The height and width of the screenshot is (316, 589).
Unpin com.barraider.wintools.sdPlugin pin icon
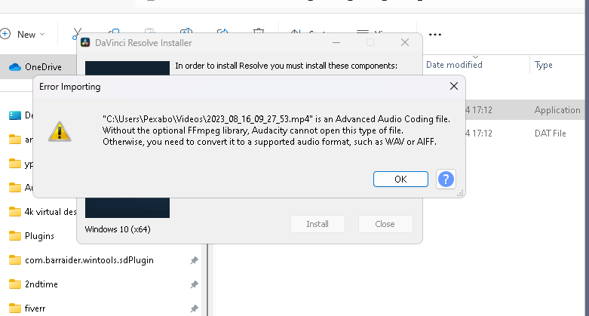point(195,260)
